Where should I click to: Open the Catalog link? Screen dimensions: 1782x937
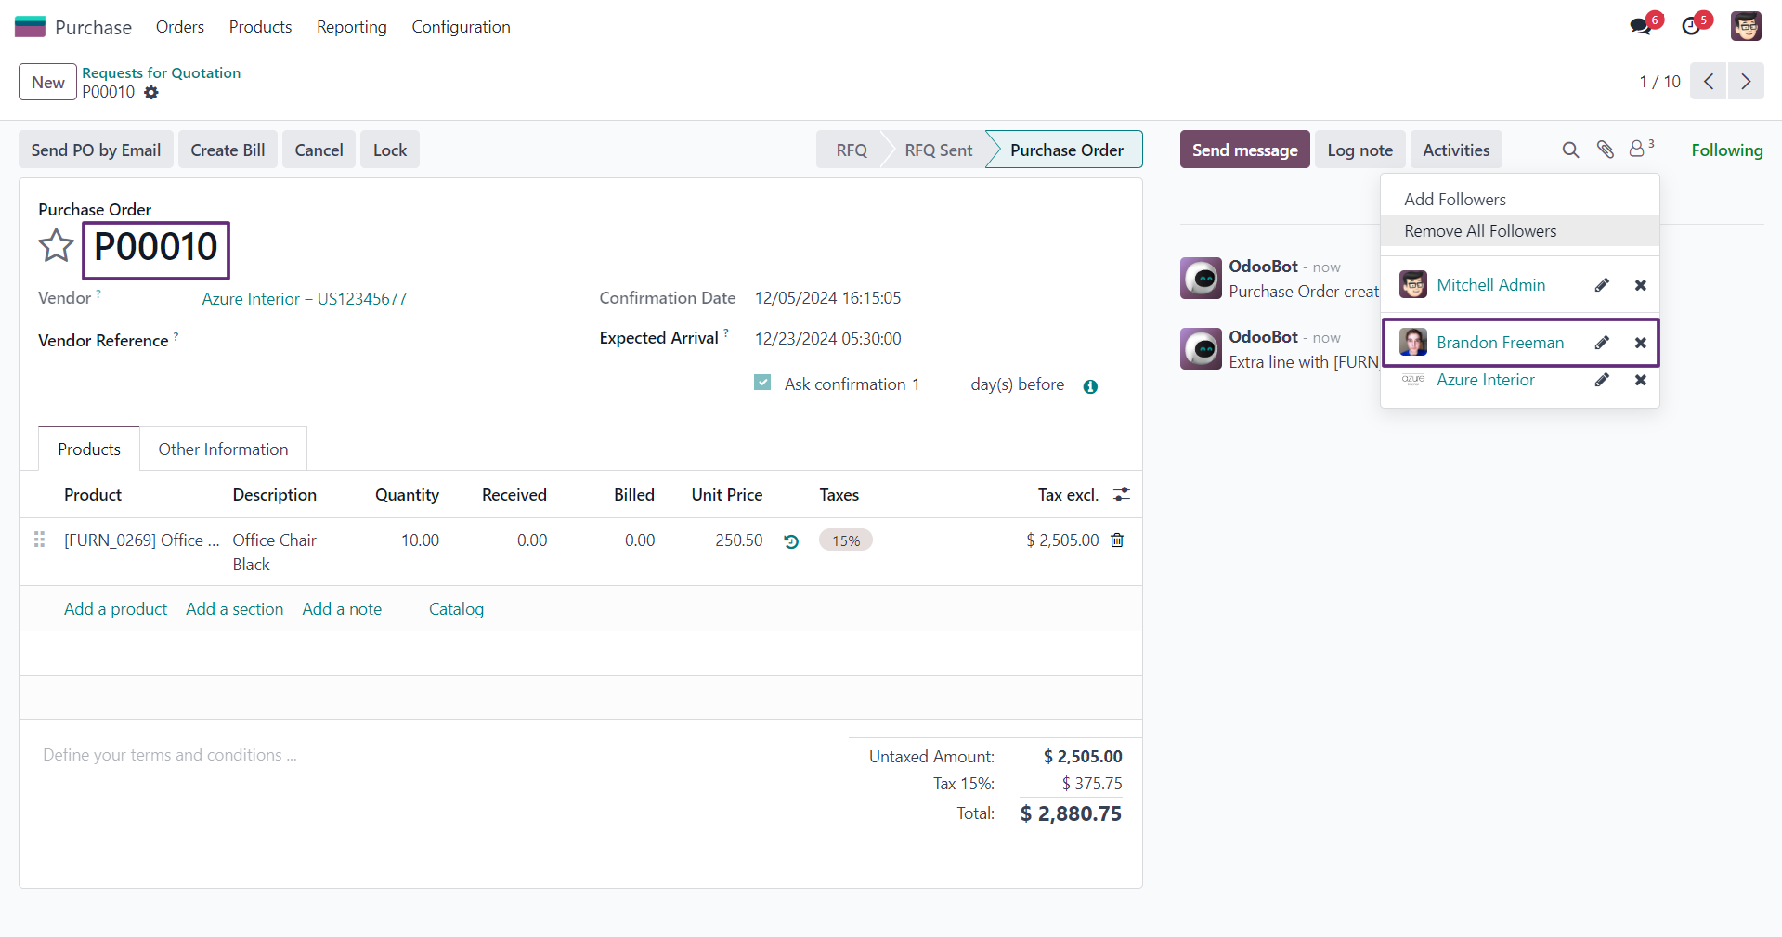point(456,608)
